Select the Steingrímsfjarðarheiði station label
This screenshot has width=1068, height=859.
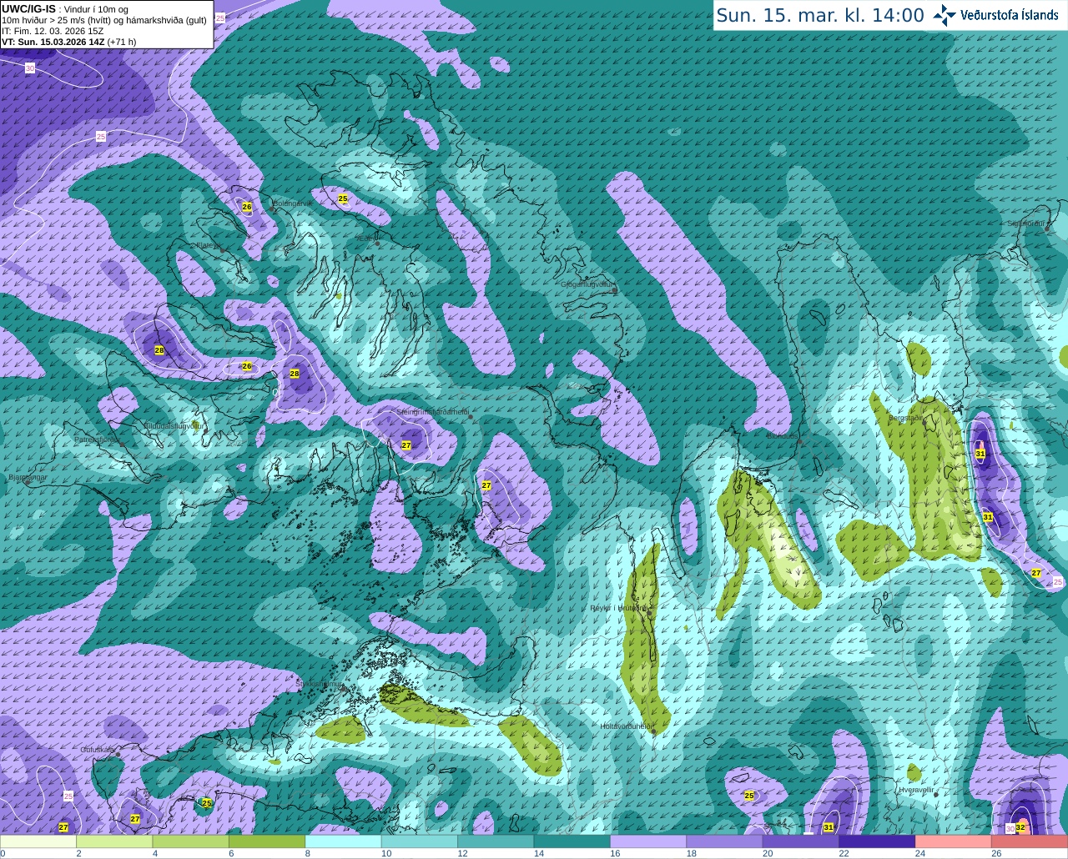[433, 412]
